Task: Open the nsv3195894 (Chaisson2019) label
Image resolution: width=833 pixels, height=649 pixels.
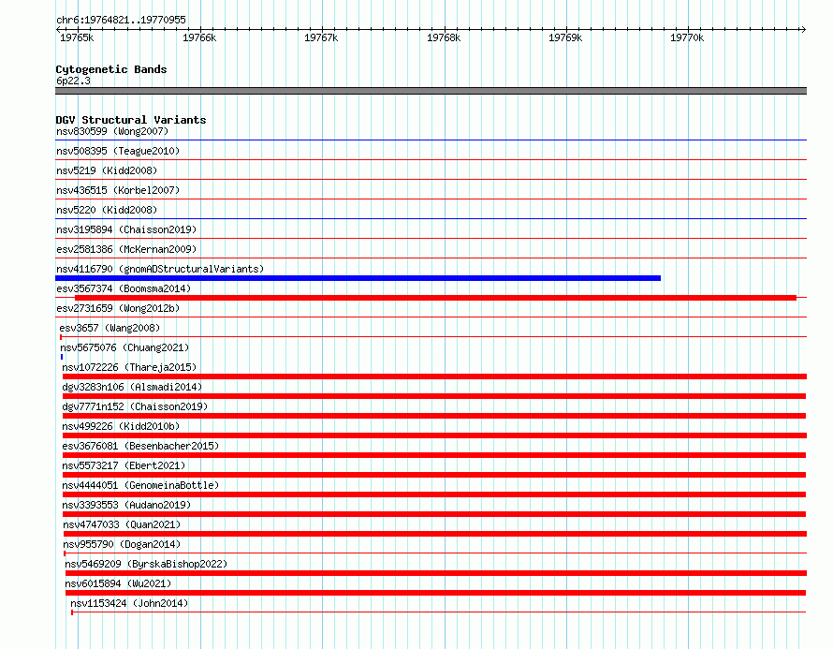Action: point(126,229)
